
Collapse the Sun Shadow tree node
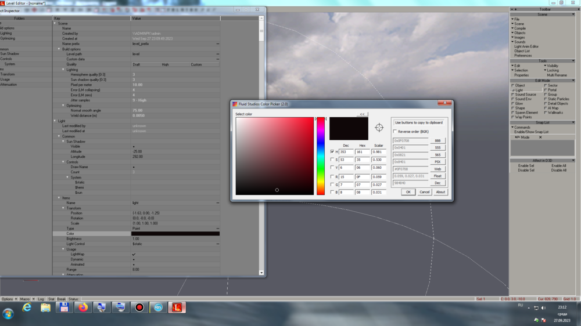(x=64, y=142)
